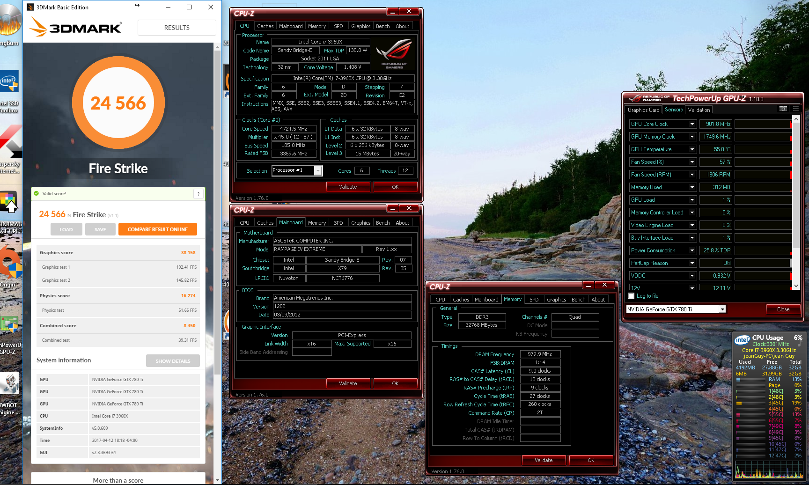Click the Graphics test 1 row 192.41 FPS
Image resolution: width=809 pixels, height=485 pixels.
118,267
